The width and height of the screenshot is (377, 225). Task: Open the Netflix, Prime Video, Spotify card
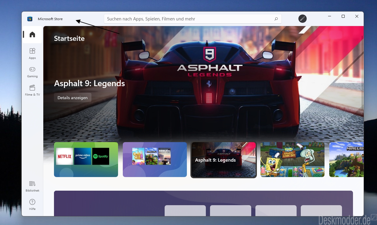(x=86, y=160)
